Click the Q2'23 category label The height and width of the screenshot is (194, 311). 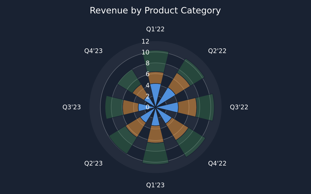click(x=93, y=163)
